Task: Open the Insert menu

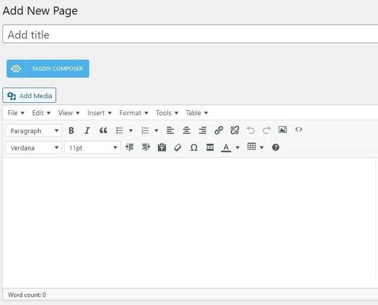Action: tap(99, 113)
